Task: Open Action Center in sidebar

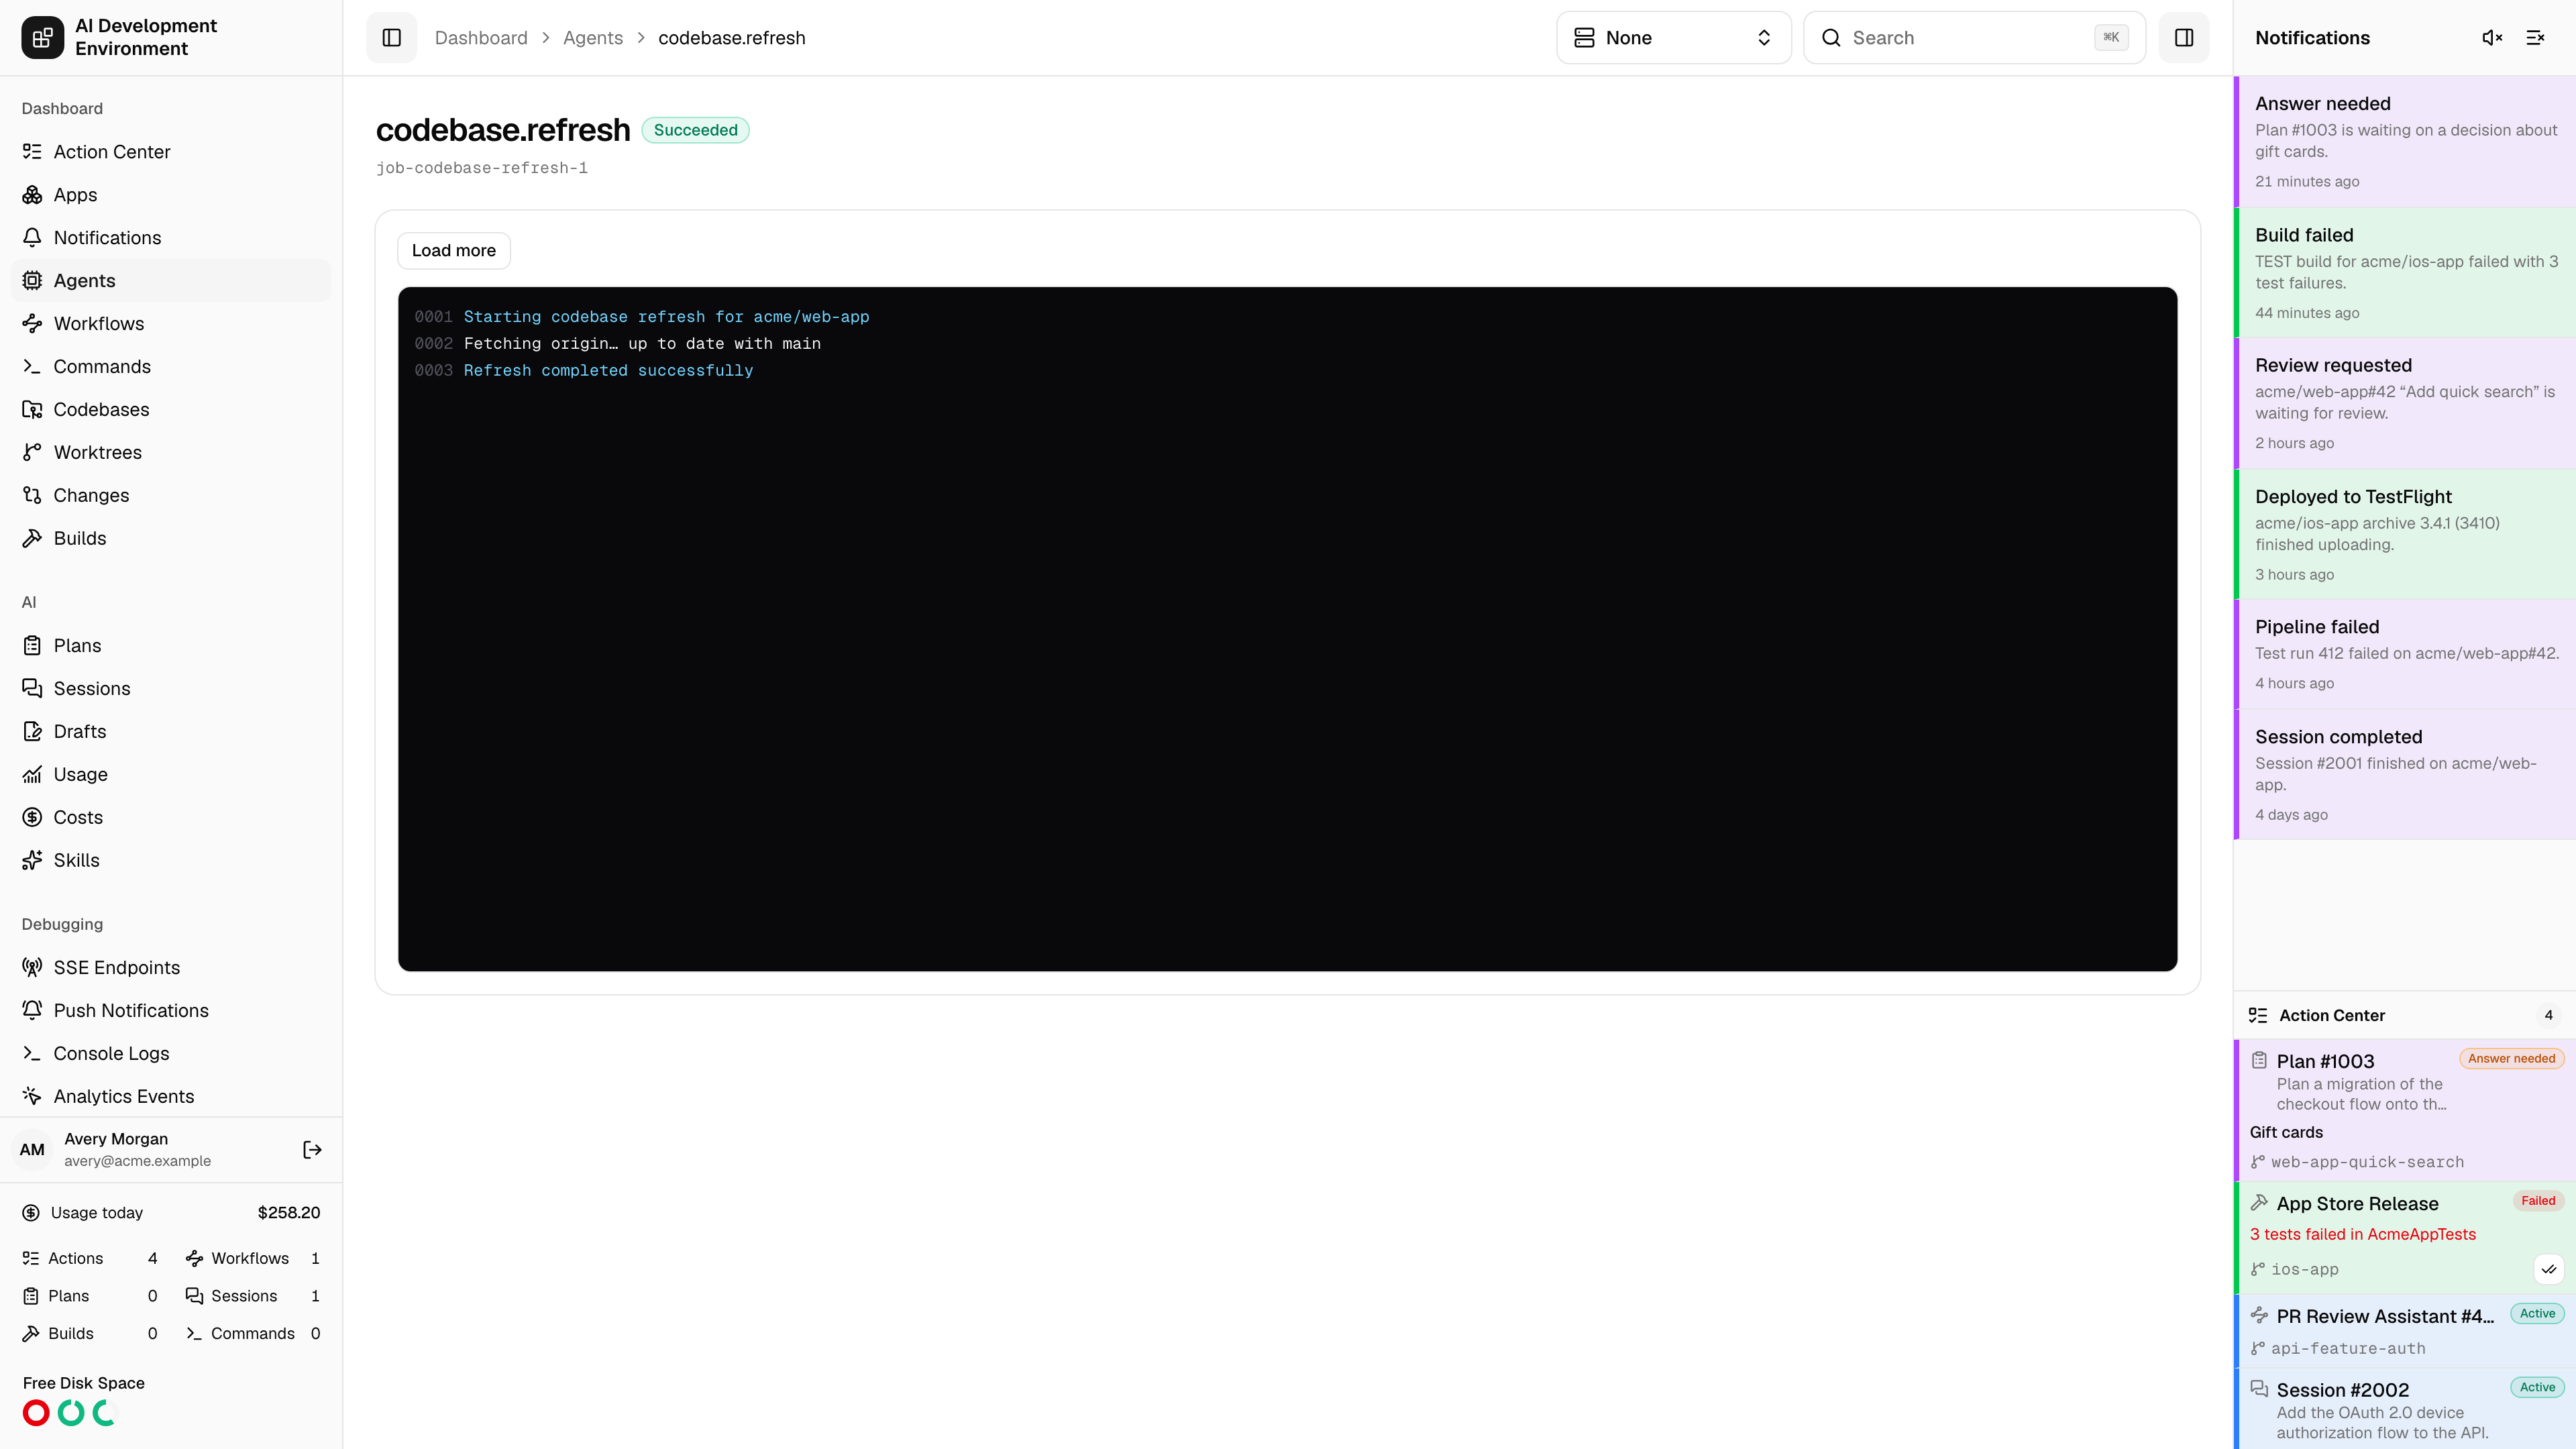Action: [171, 152]
